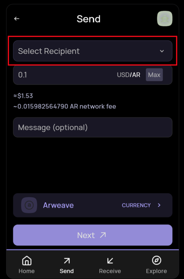Go to the Explore tab label

point(156,271)
